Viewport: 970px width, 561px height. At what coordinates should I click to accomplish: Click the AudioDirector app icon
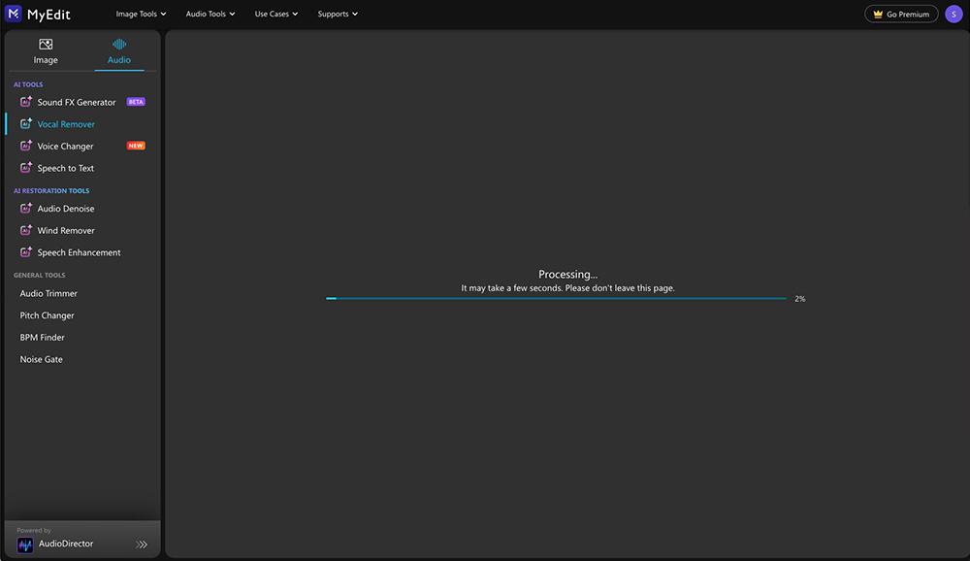point(25,544)
